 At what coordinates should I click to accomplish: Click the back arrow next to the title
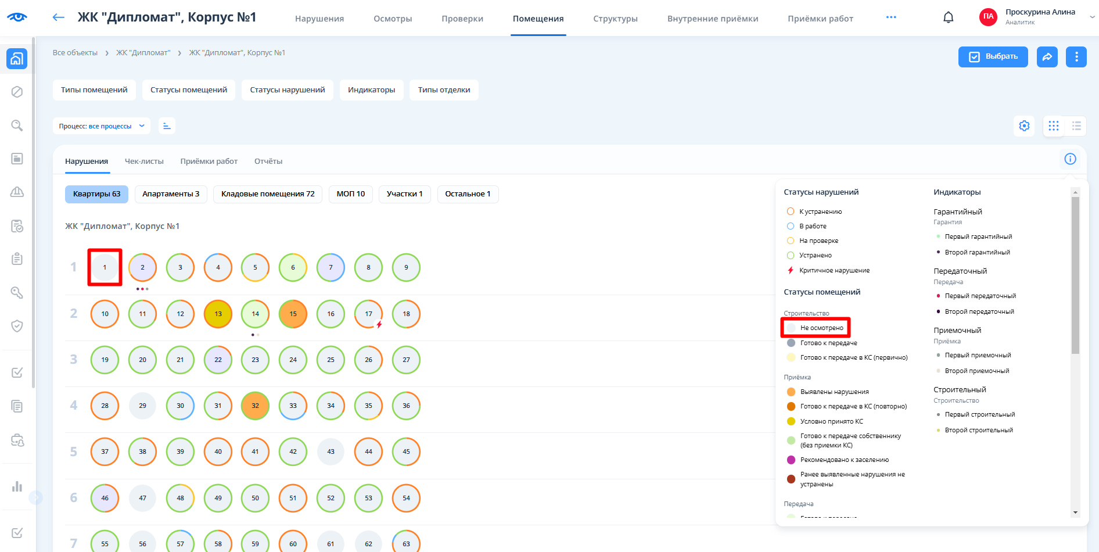click(58, 17)
